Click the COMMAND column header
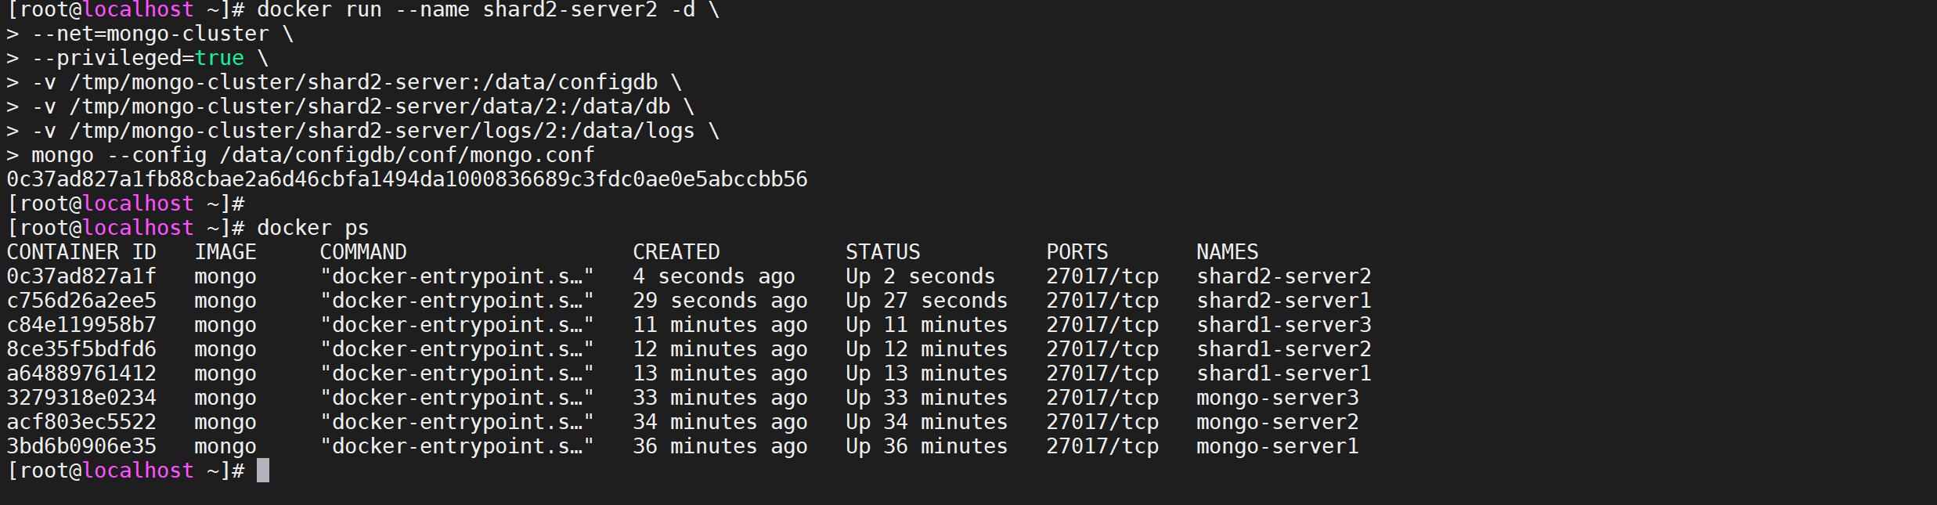This screenshot has width=1937, height=505. 363,252
